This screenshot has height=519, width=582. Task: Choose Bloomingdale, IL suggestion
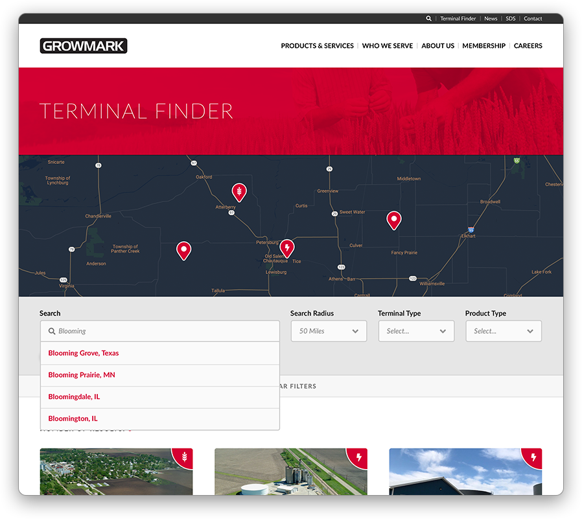click(160, 397)
